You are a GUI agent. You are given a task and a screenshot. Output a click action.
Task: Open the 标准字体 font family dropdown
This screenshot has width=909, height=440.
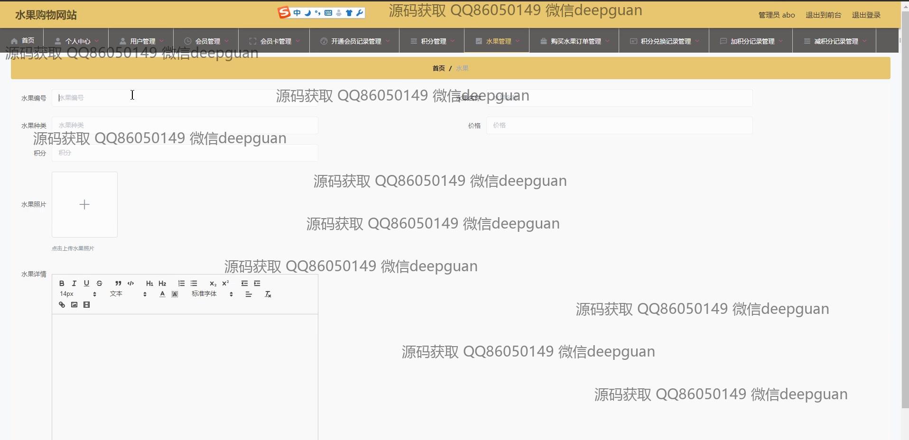point(212,294)
